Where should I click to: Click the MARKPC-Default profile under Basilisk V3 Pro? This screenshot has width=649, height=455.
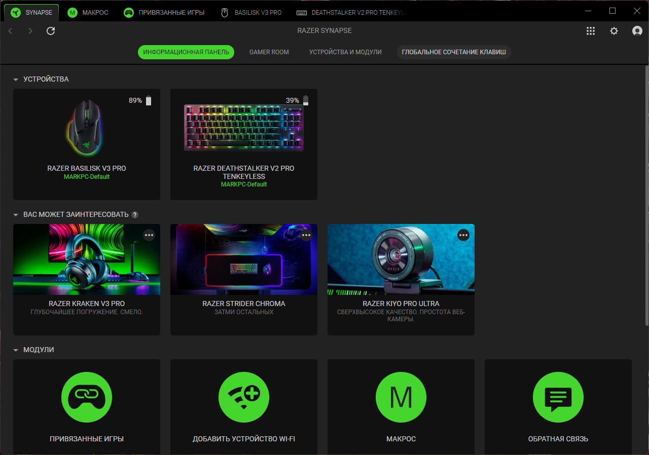pos(87,177)
